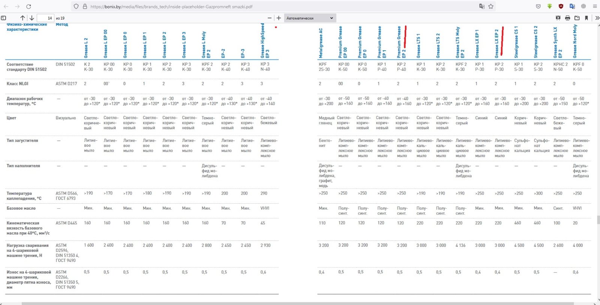Image resolution: width=600 pixels, height=305 pixels.
Task: Click the 'Медный глянец' color cell
Action: [x=326, y=120]
